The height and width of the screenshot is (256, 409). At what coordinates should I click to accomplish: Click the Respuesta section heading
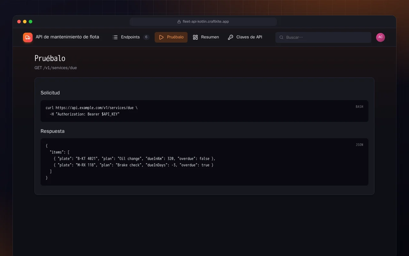(x=52, y=131)
